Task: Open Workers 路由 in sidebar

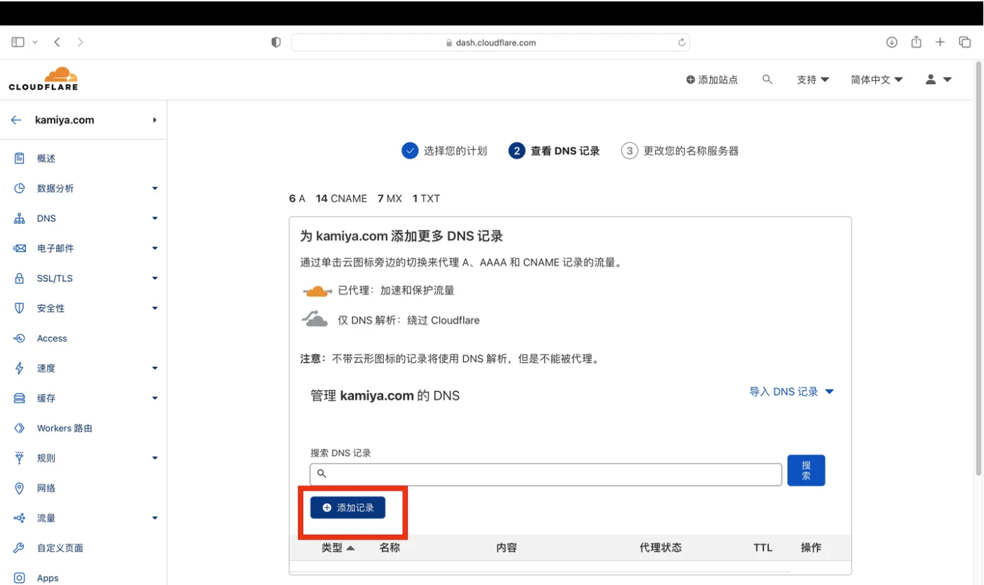Action: (65, 429)
